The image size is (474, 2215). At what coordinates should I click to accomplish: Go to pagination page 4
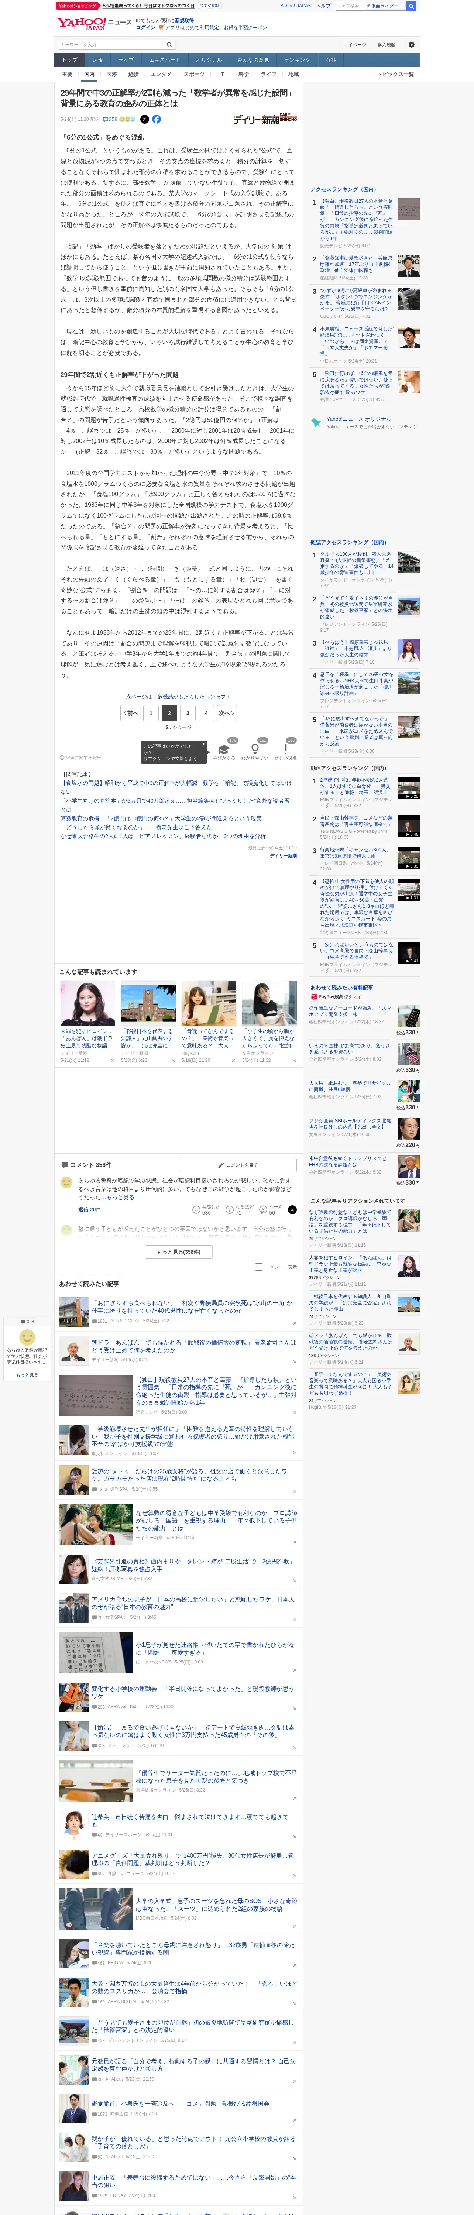[206, 713]
